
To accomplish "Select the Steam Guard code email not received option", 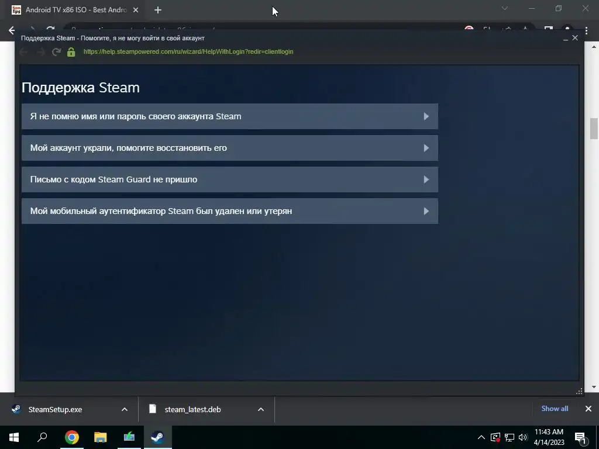I will [229, 179].
